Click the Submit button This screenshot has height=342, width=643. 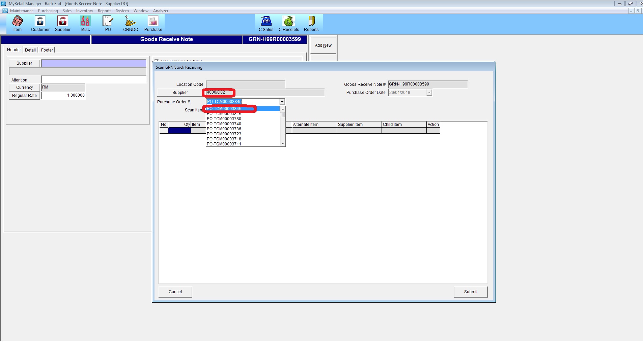[471, 292]
